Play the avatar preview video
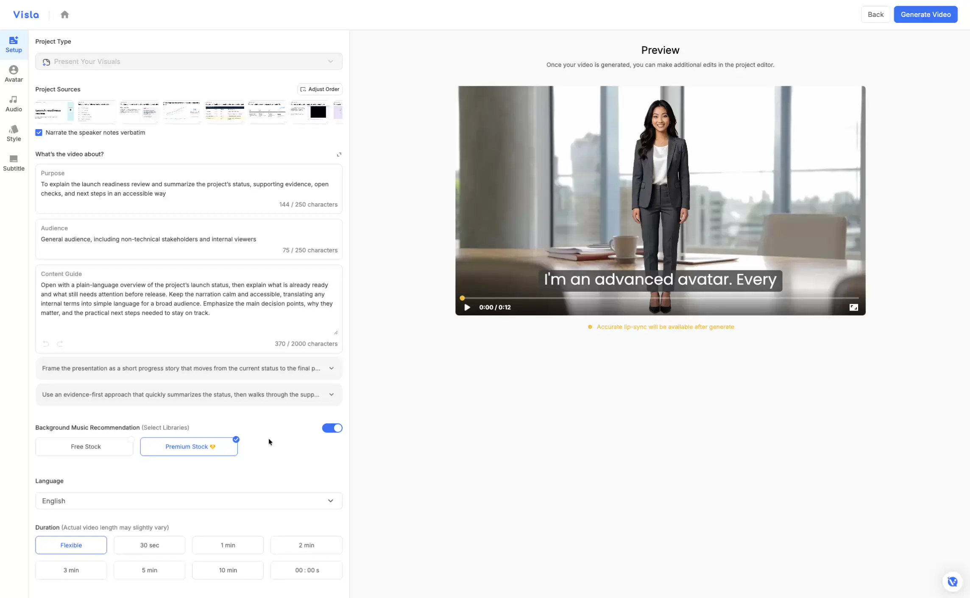This screenshot has width=970, height=598. [x=467, y=307]
